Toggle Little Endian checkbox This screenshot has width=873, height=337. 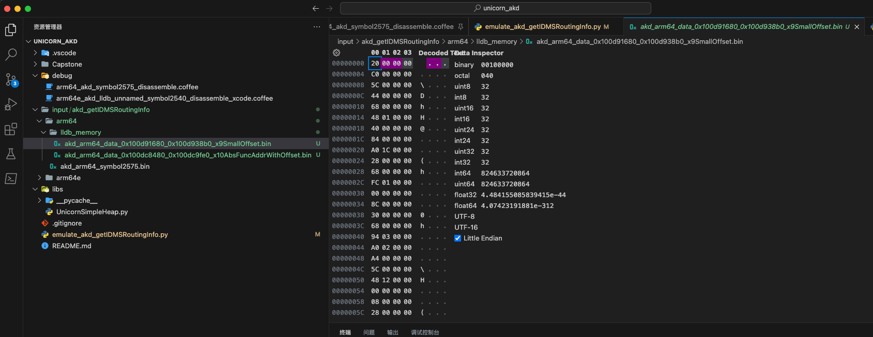pyautogui.click(x=457, y=238)
